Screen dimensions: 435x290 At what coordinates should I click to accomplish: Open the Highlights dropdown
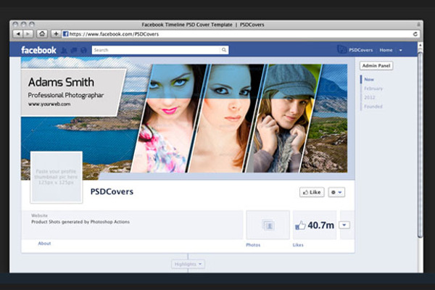click(x=188, y=264)
